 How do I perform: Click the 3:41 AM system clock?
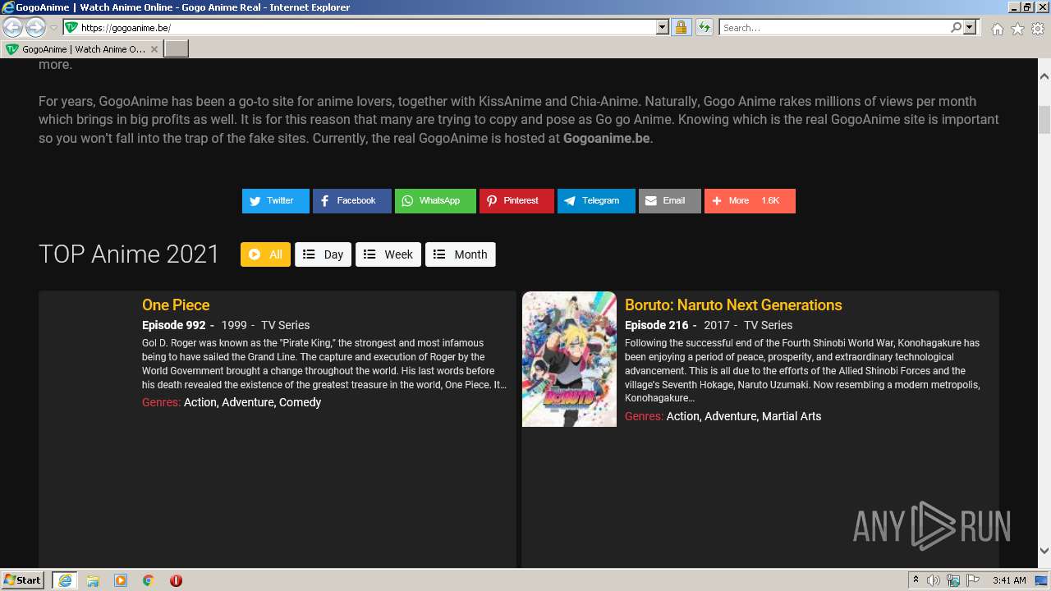1009,580
